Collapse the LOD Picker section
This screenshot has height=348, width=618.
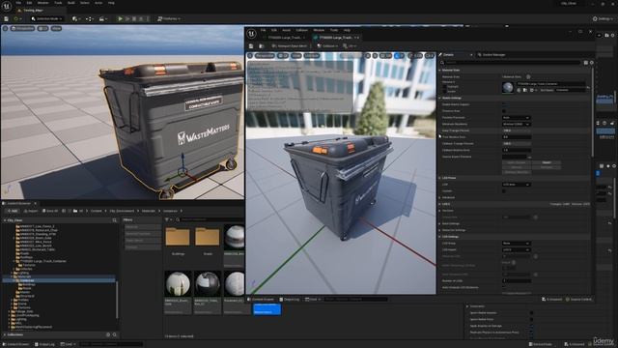pos(440,178)
